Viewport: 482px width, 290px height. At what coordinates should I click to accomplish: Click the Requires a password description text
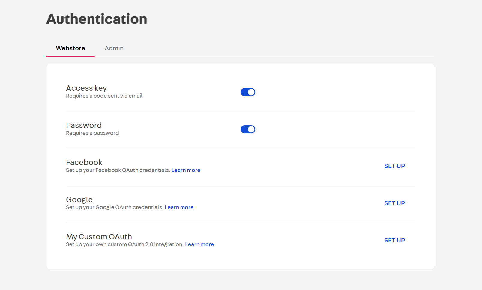(x=92, y=133)
